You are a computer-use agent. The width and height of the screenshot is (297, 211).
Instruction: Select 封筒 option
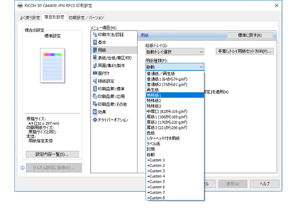[x=175, y=149]
